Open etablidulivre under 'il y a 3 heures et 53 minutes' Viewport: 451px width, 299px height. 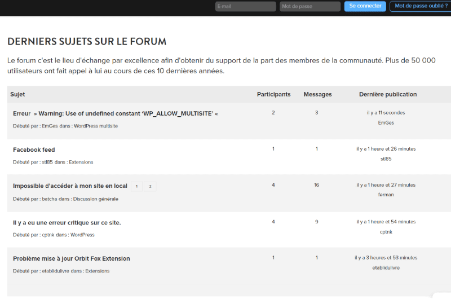(x=386, y=267)
